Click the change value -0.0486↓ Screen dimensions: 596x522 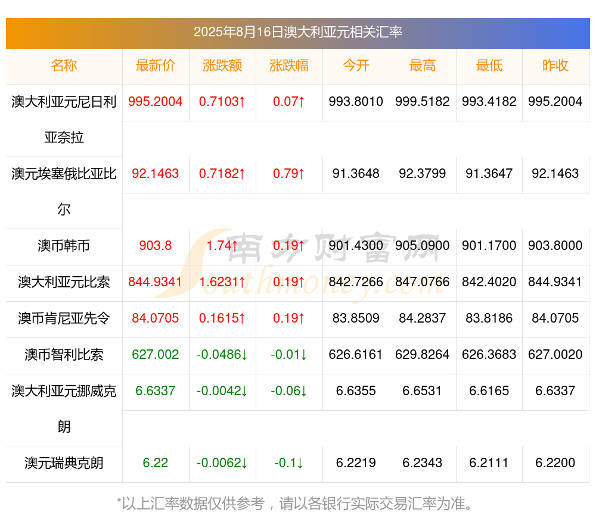[222, 355]
